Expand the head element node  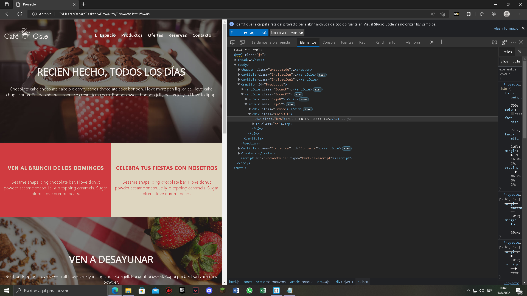[x=236, y=60]
